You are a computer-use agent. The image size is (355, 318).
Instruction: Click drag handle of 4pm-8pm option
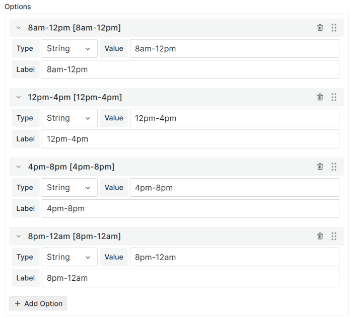pos(334,167)
